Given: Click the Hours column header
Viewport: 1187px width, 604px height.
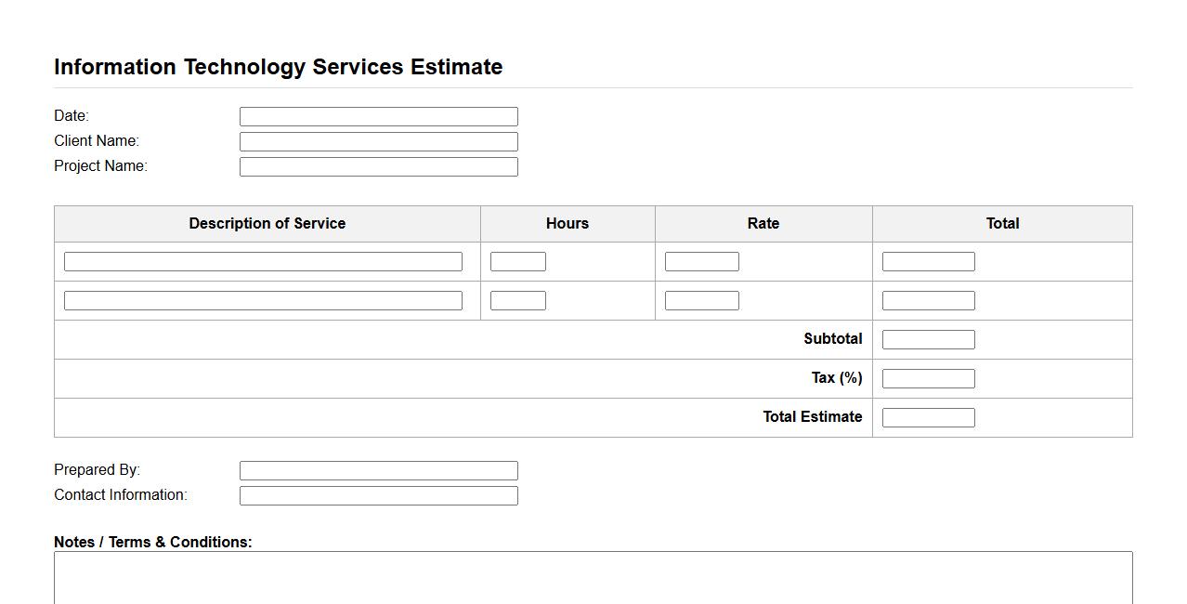Looking at the screenshot, I should 567,224.
